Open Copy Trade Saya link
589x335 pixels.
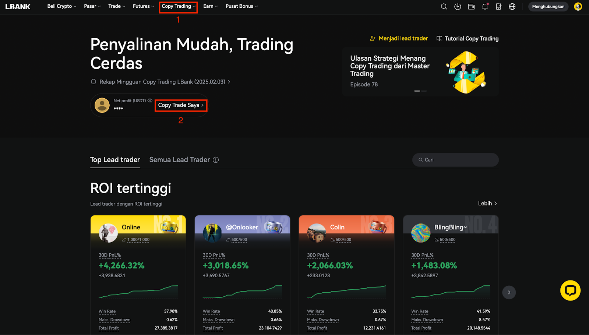(x=181, y=105)
